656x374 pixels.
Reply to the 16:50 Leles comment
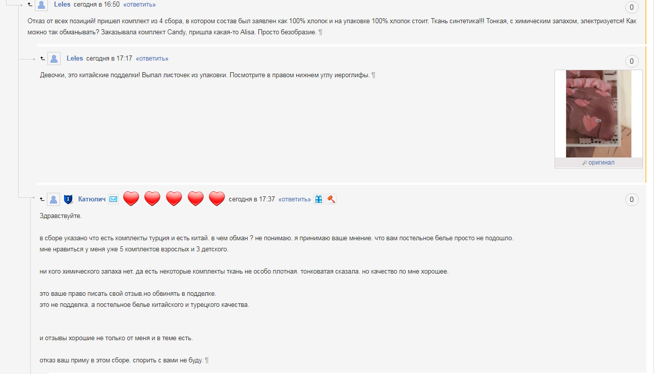(x=139, y=5)
